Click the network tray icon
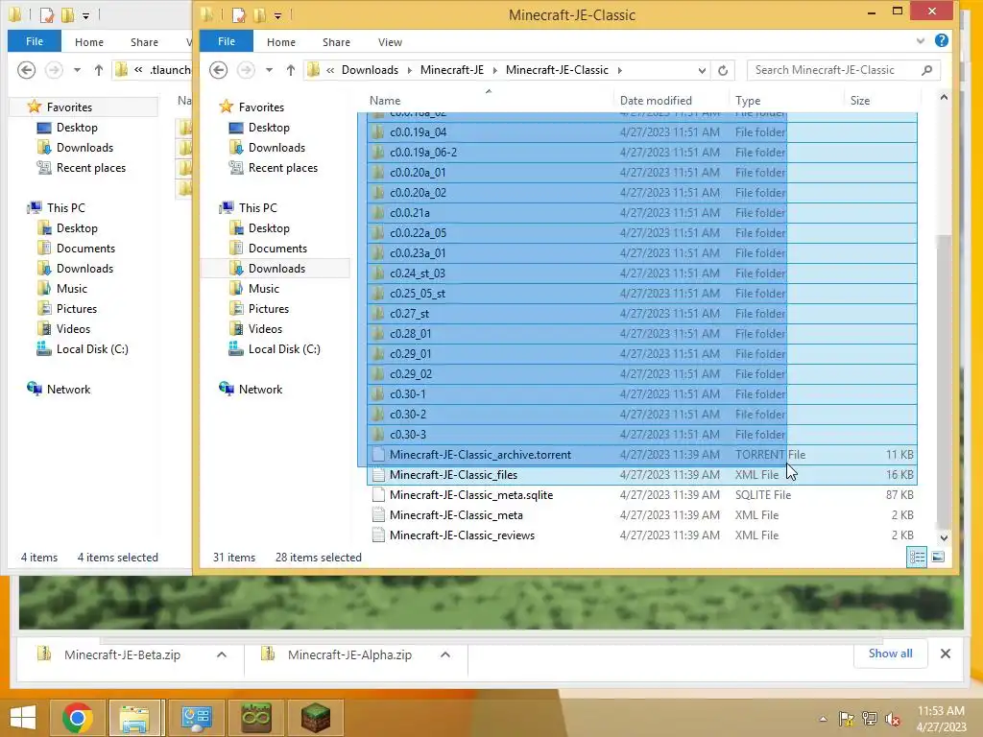 [x=870, y=720]
